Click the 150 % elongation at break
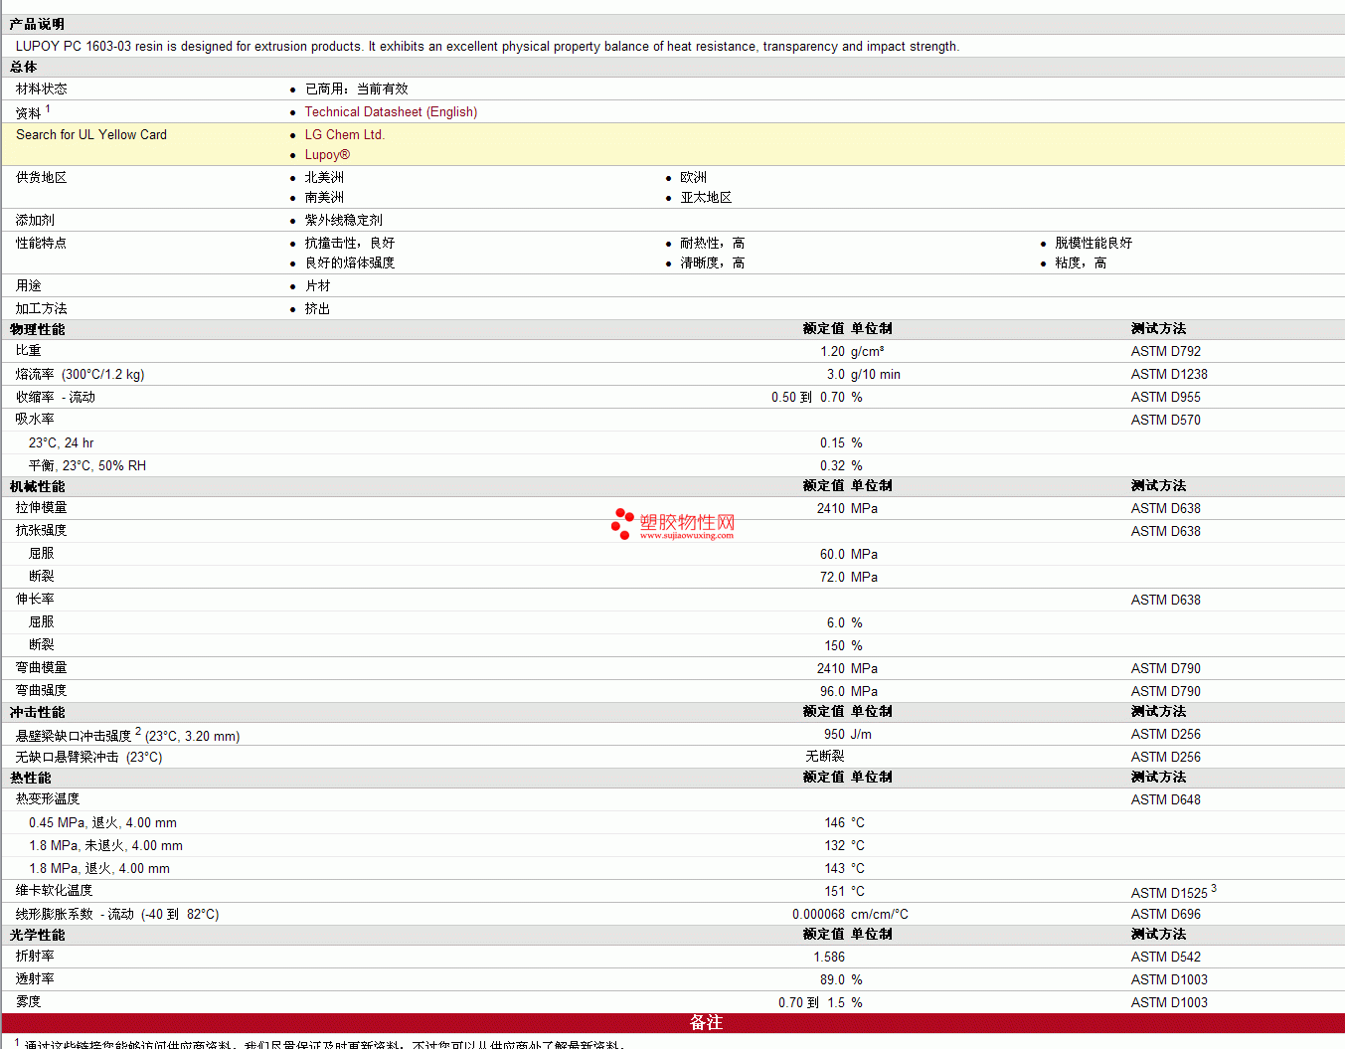Screen dimensions: 1345x1049 tap(844, 646)
